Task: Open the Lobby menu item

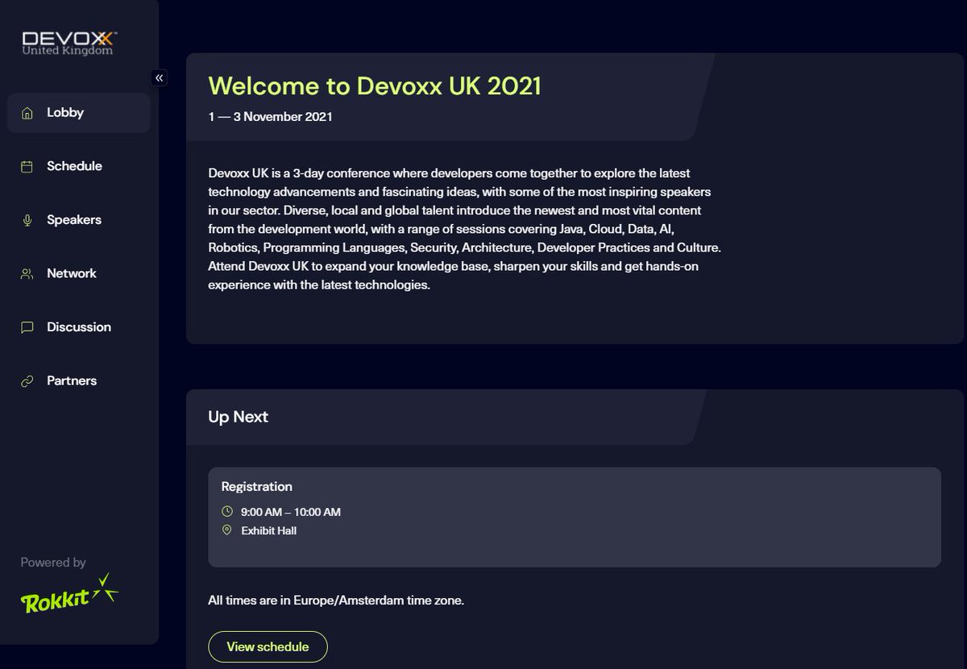Action: 78,113
